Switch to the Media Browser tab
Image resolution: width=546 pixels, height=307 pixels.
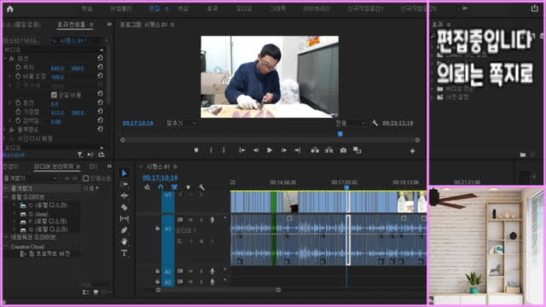(x=54, y=167)
